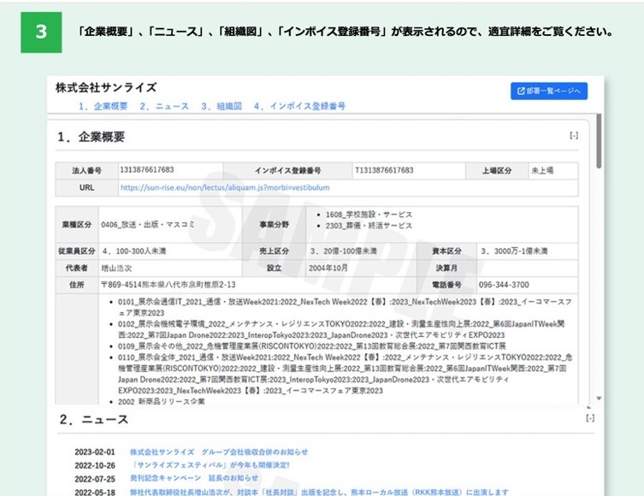The height and width of the screenshot is (496, 644).
Task: Open the sun-rise.eu company URL
Action: [x=224, y=187]
